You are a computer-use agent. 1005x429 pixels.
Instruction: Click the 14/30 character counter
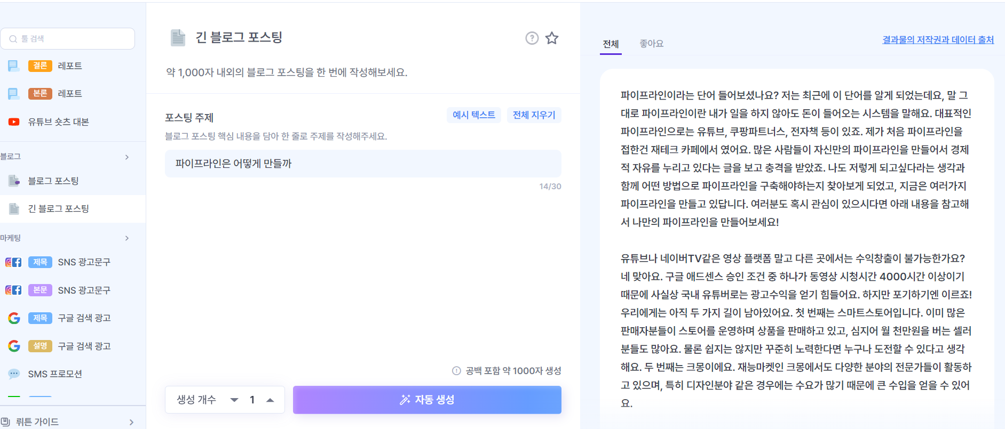tap(550, 187)
